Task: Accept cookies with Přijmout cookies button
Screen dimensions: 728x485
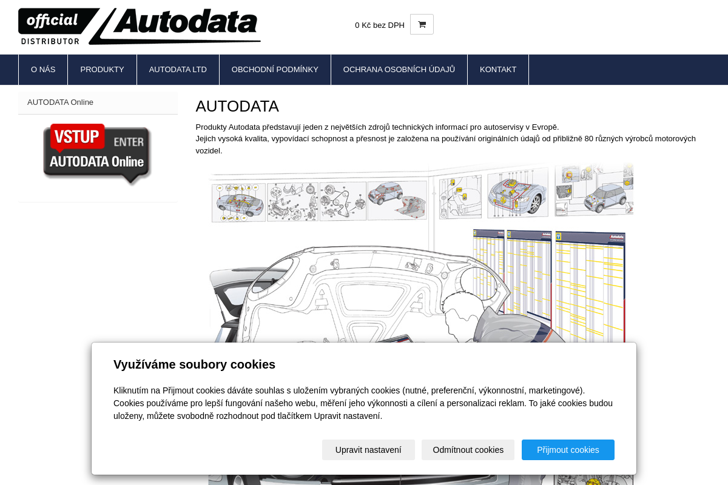Action: pyautogui.click(x=568, y=450)
